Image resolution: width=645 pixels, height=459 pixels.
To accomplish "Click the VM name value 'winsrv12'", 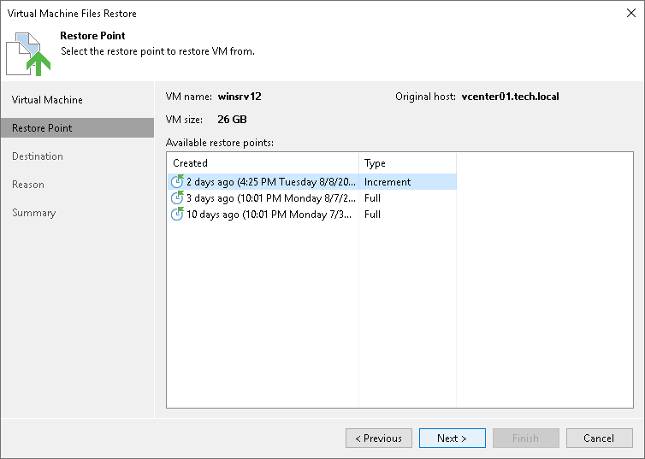I will click(x=240, y=97).
